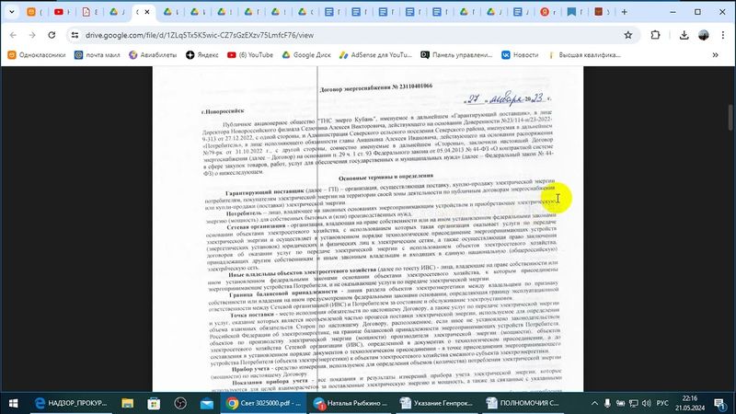Open Microsoft Store from the taskbar
The height and width of the screenshot is (414, 736).
click(154, 403)
